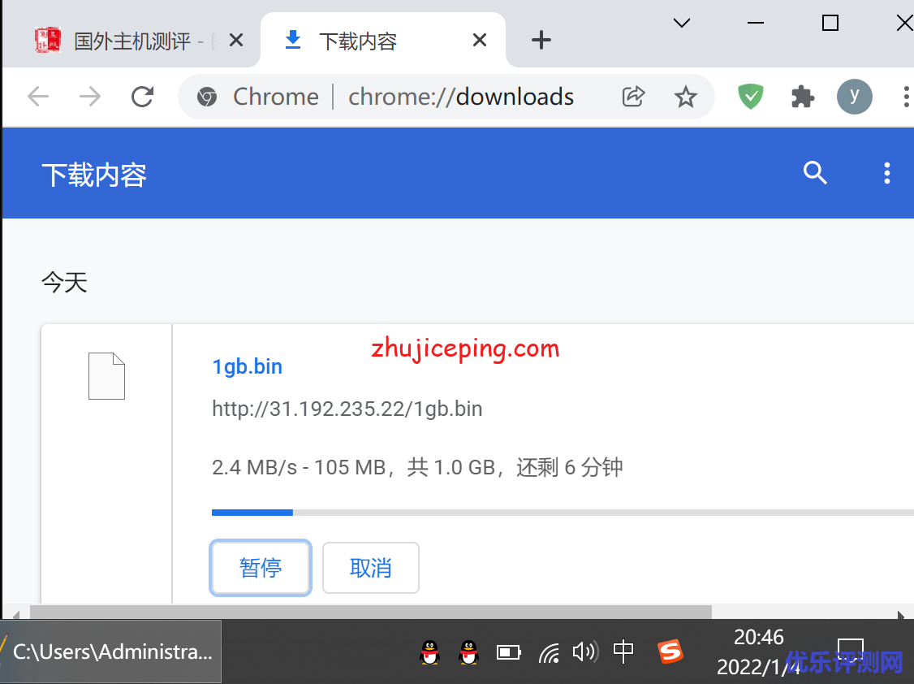Cancel the download with 取消 button
The width and height of the screenshot is (914, 684).
point(370,568)
